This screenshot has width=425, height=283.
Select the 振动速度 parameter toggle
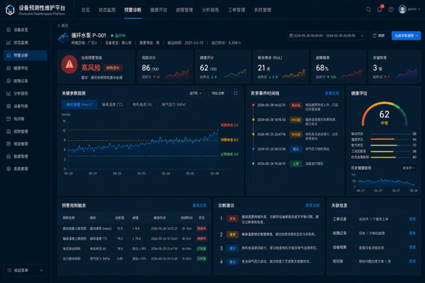(79, 104)
